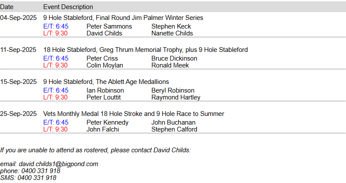Click the name Stephen Calford

[174, 129]
